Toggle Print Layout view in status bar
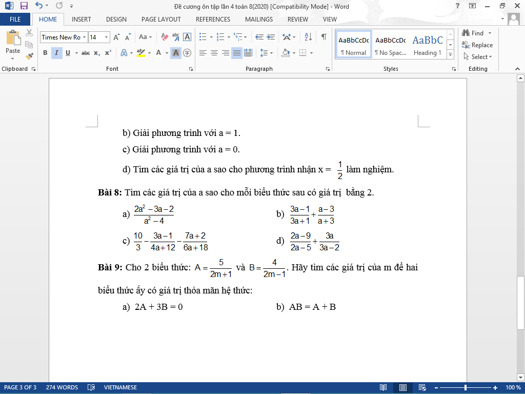Screen dimensions: 525x394 pyautogui.click(x=403, y=388)
